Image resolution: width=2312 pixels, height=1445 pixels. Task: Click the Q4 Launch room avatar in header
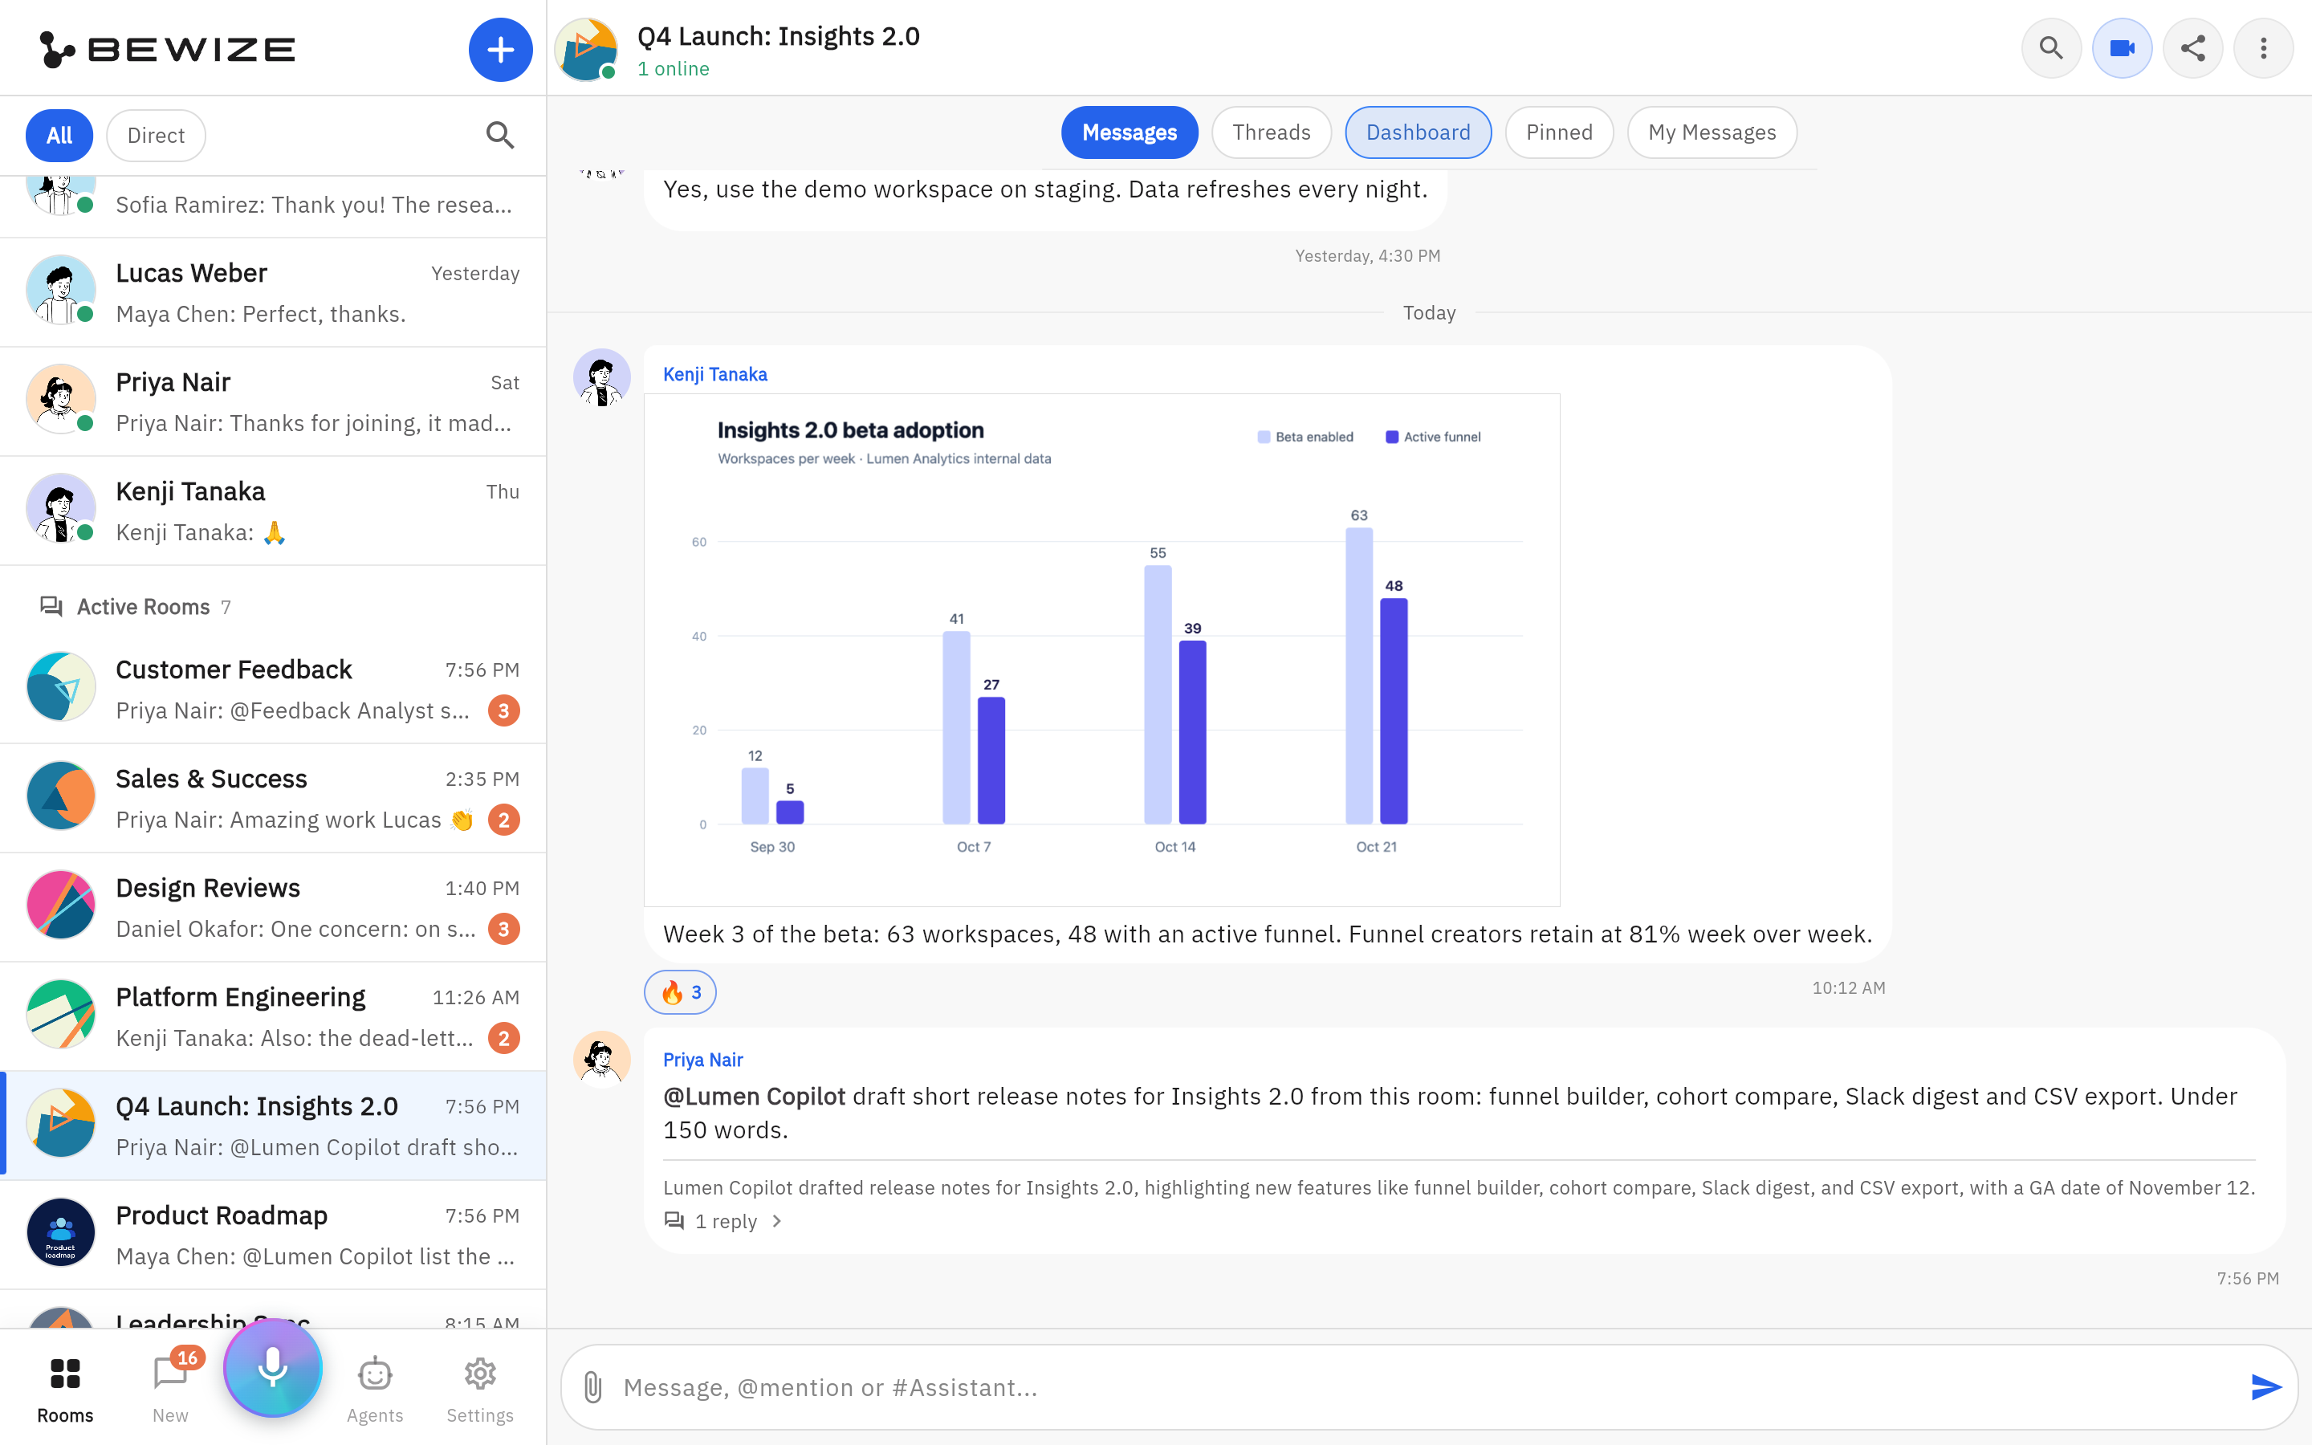click(x=586, y=48)
